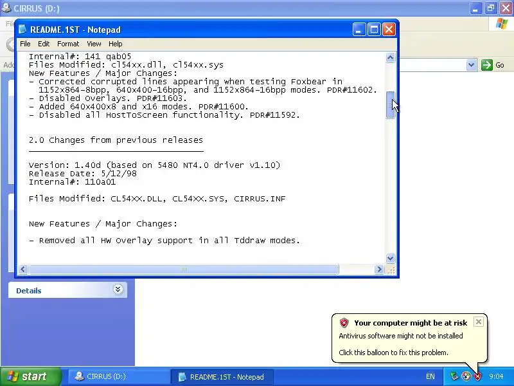Open the Edit menu in Notepad

[x=44, y=44]
